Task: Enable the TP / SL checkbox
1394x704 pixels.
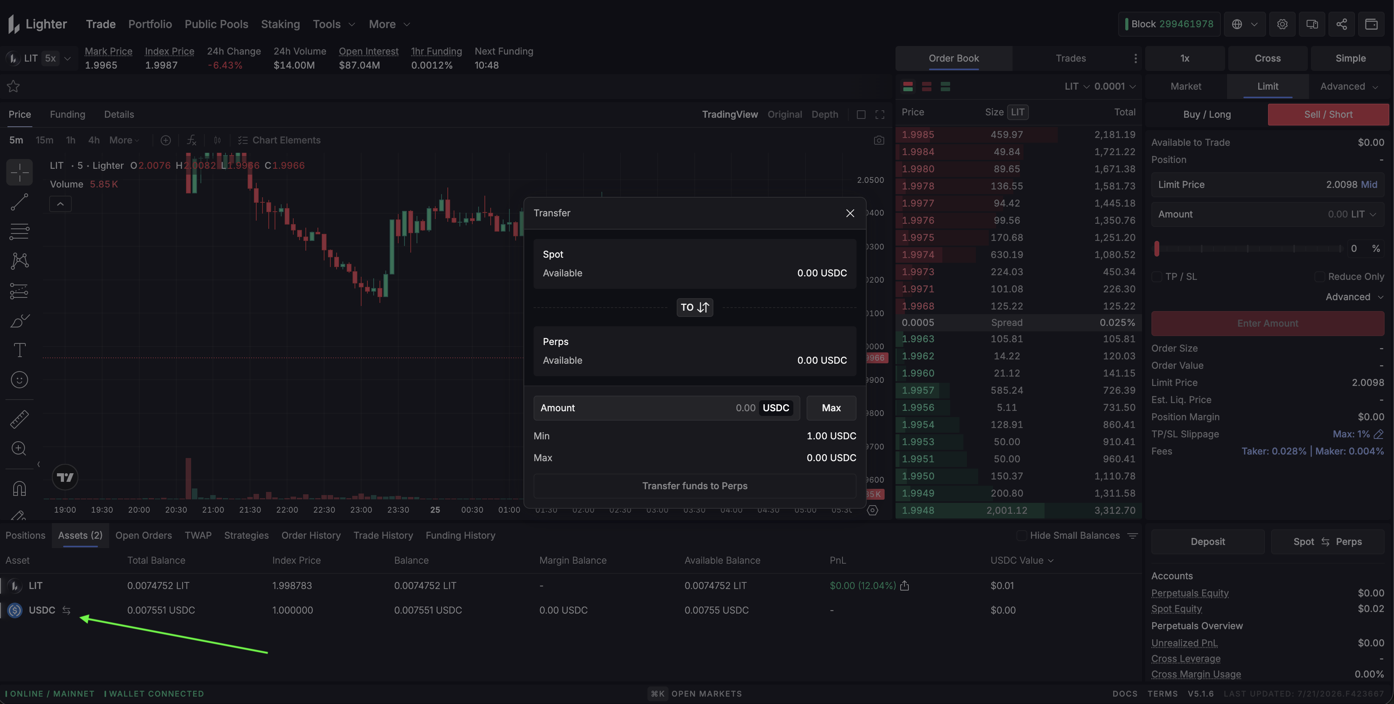Action: 1157,277
